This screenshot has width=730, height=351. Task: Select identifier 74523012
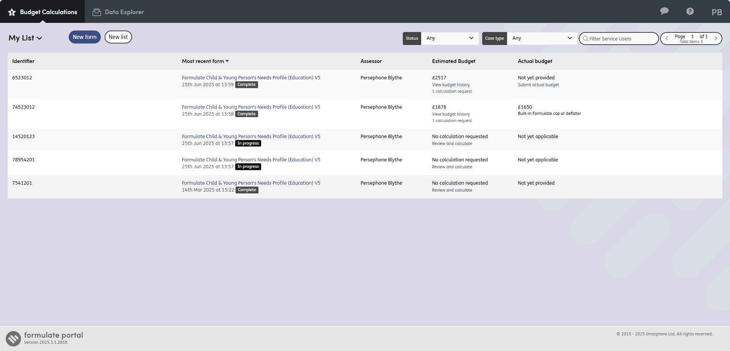click(x=23, y=107)
